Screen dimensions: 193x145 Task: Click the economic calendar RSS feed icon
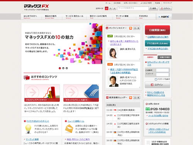[x=130, y=97]
